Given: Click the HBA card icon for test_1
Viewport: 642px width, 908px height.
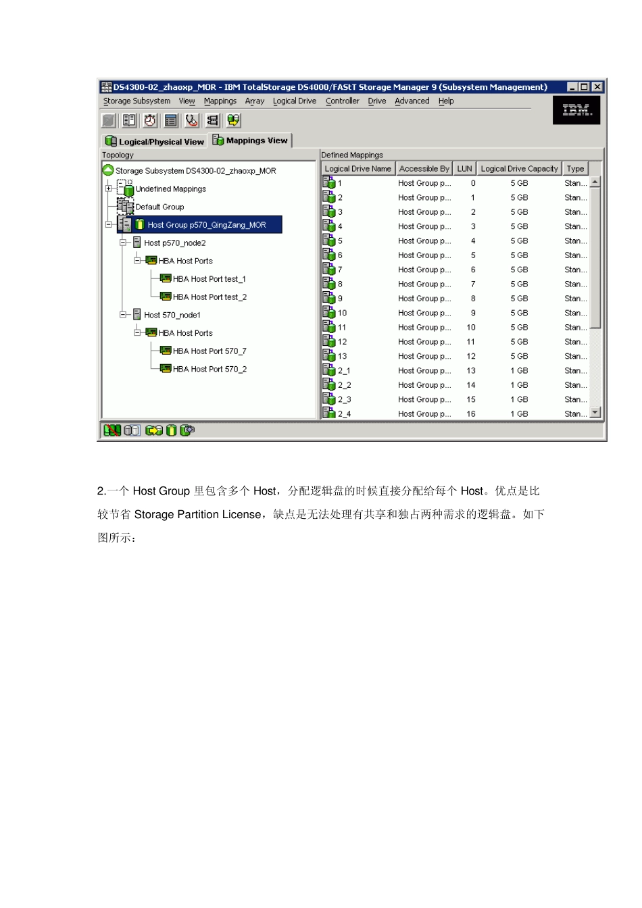Looking at the screenshot, I should (166, 278).
